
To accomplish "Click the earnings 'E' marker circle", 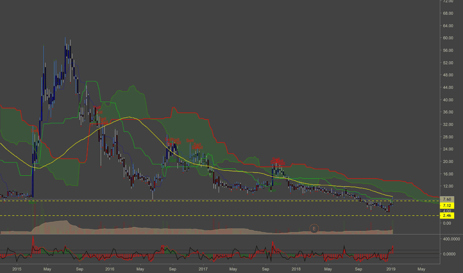I will (314, 228).
